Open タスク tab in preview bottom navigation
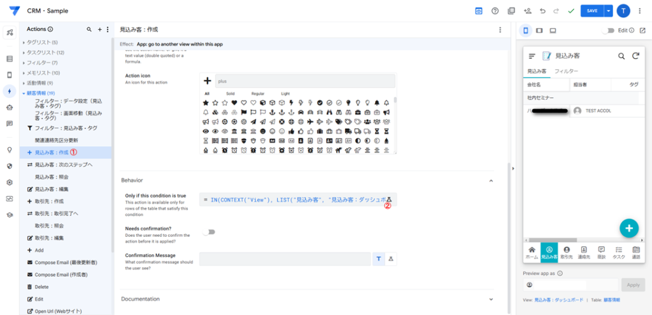652x315 pixels. pos(618,253)
